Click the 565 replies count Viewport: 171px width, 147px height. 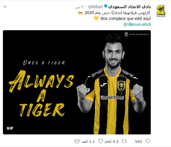click(x=138, y=141)
